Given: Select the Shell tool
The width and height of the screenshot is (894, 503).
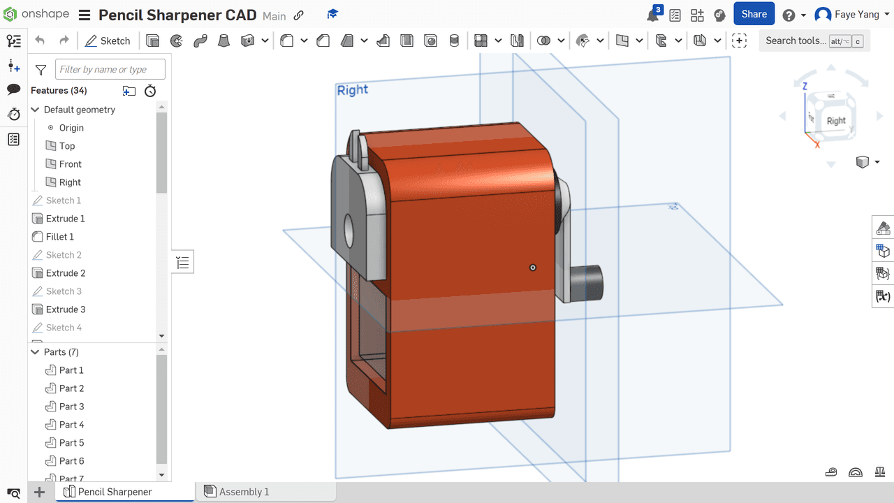Looking at the screenshot, I should (406, 41).
